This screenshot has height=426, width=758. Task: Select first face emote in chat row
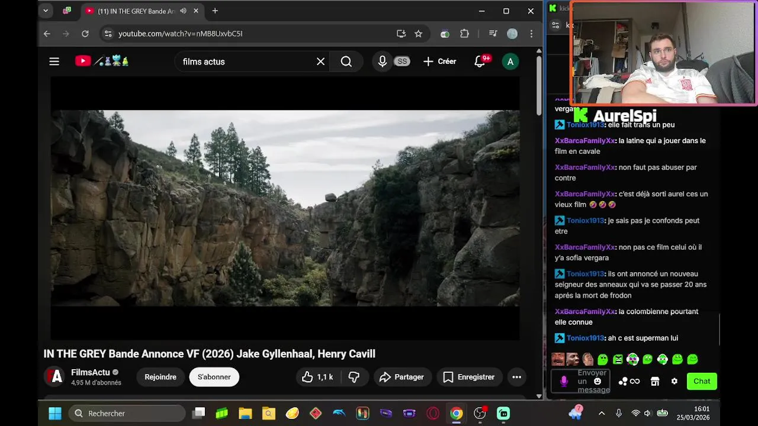click(558, 359)
